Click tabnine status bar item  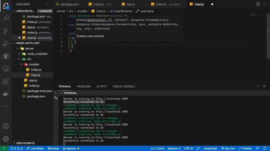click(x=71, y=148)
